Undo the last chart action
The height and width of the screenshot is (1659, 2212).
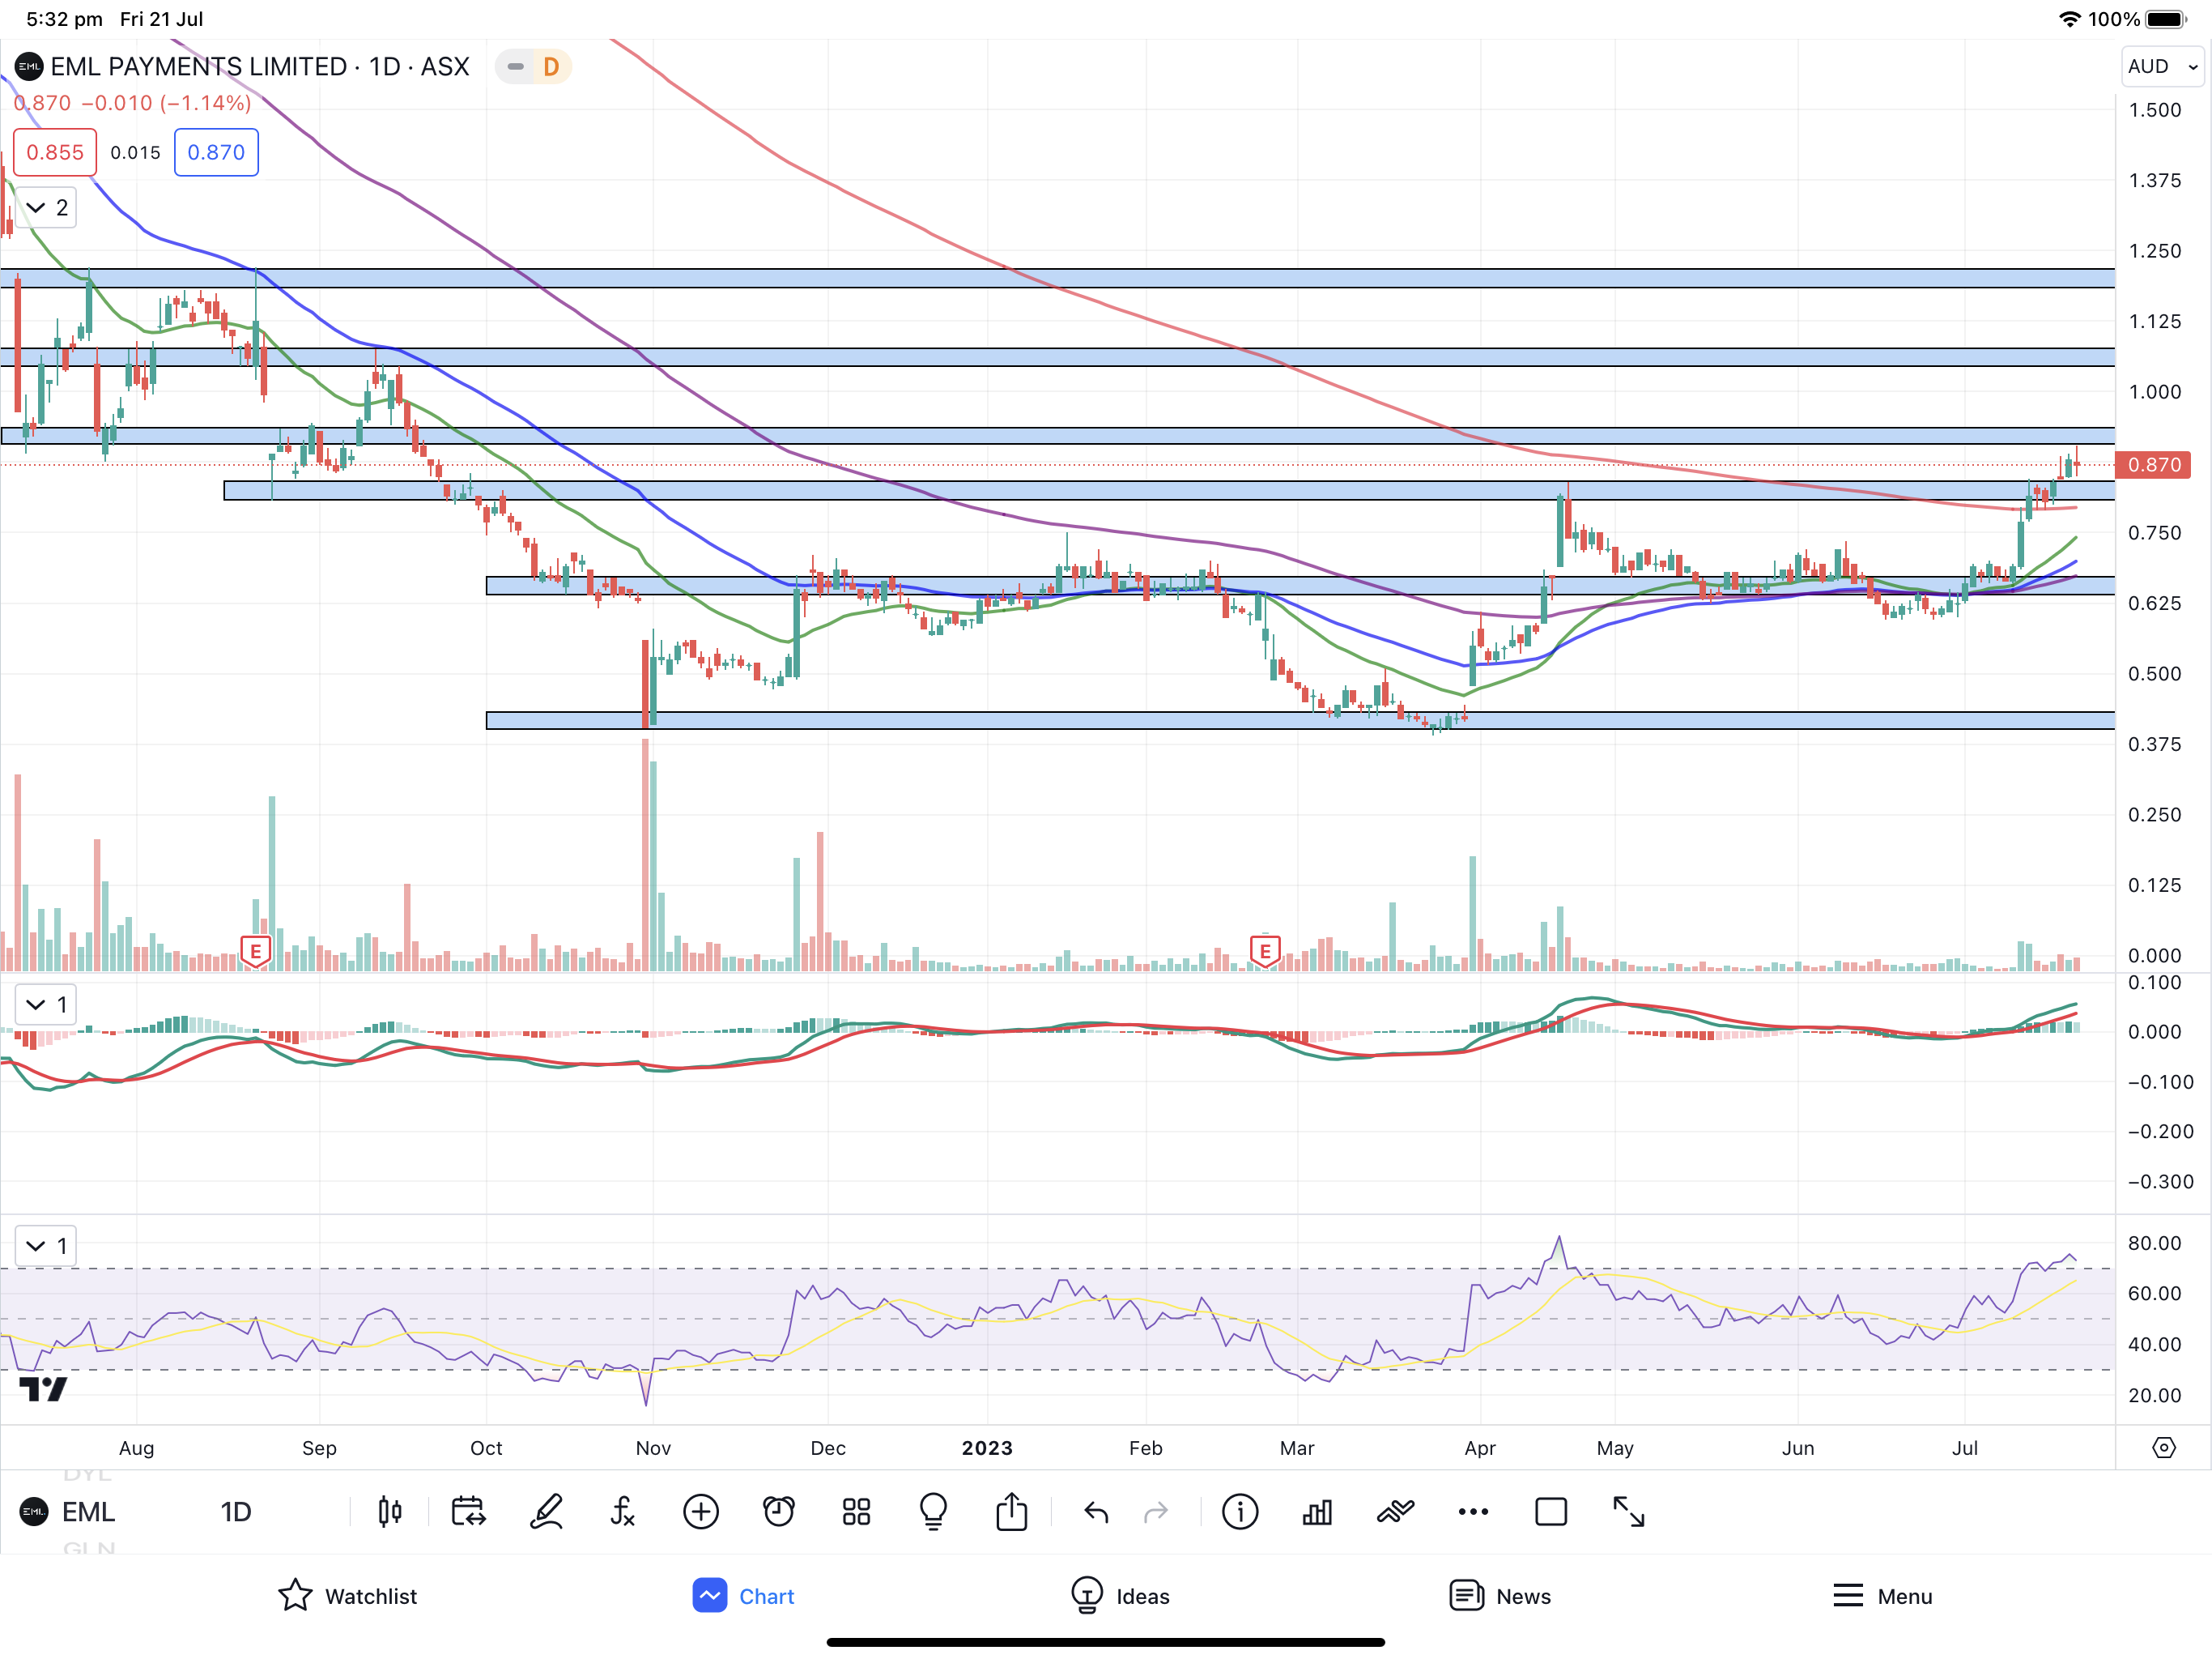1096,1512
